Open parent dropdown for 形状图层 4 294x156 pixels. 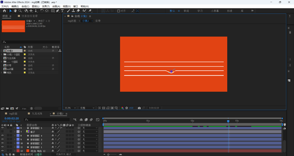[90, 136]
